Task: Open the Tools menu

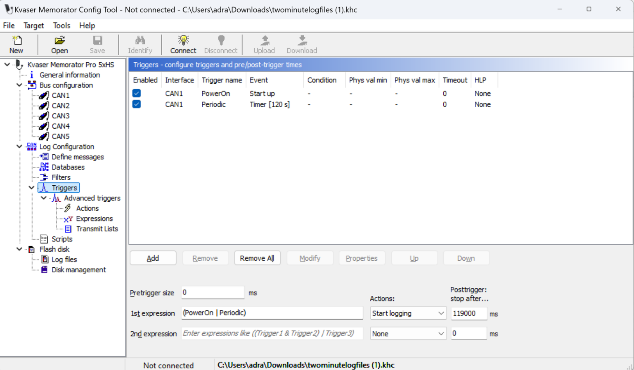Action: 62,25
